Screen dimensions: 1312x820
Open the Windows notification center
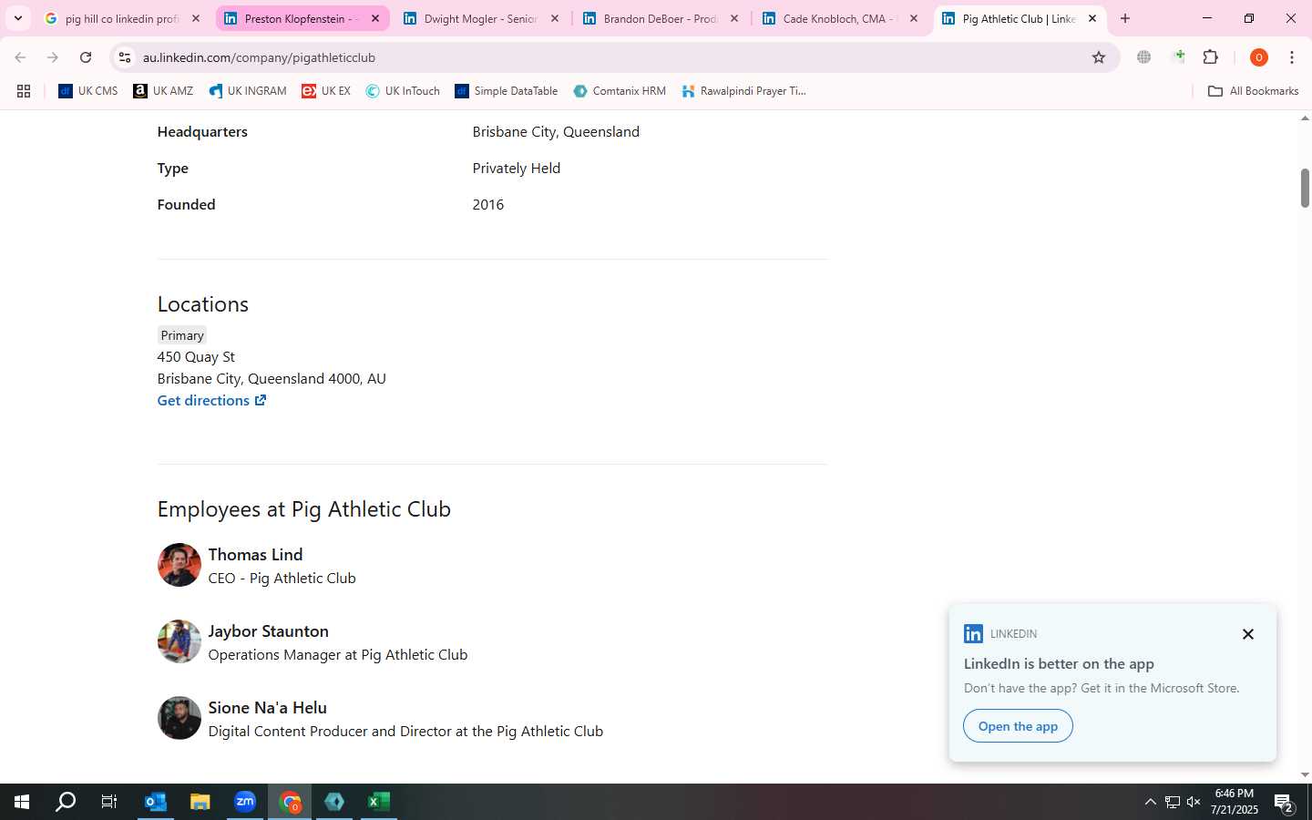[x=1285, y=802]
